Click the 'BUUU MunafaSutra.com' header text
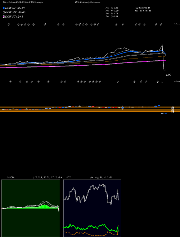 click(x=87, y=2)
